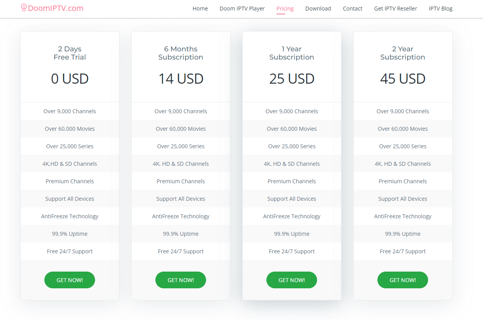The image size is (483, 321).
Task: Open the Doom IPTV Player page
Action: 242,9
